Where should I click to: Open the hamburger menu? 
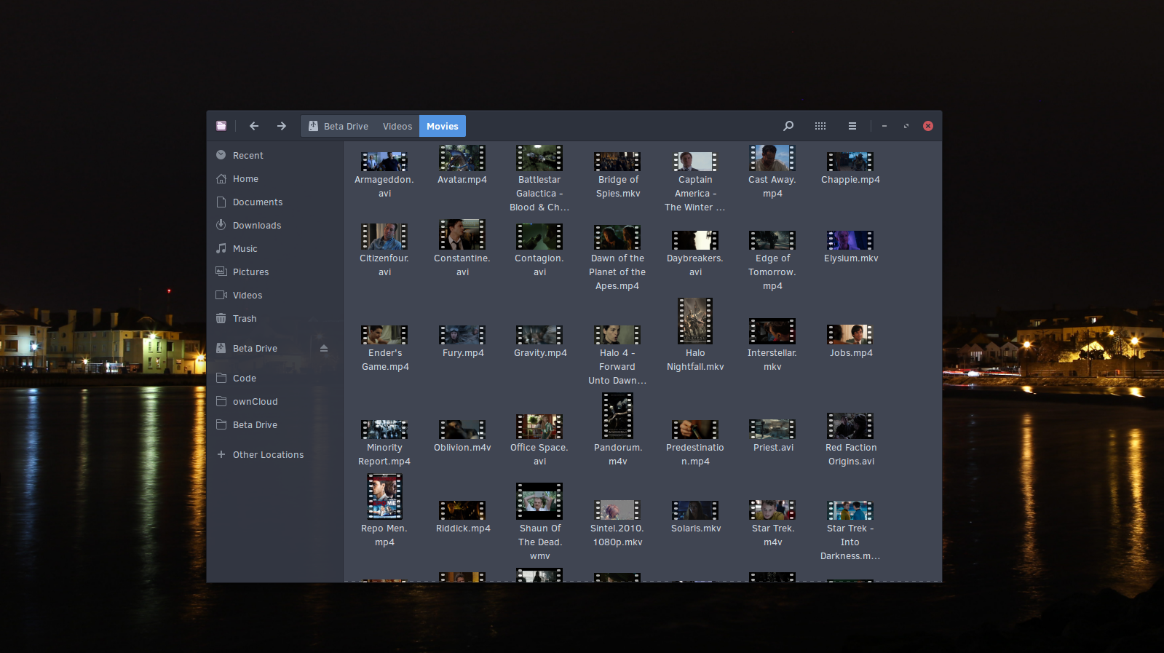(x=852, y=126)
